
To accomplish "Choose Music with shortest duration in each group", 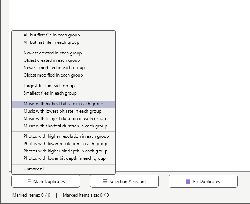I will point(64,126).
